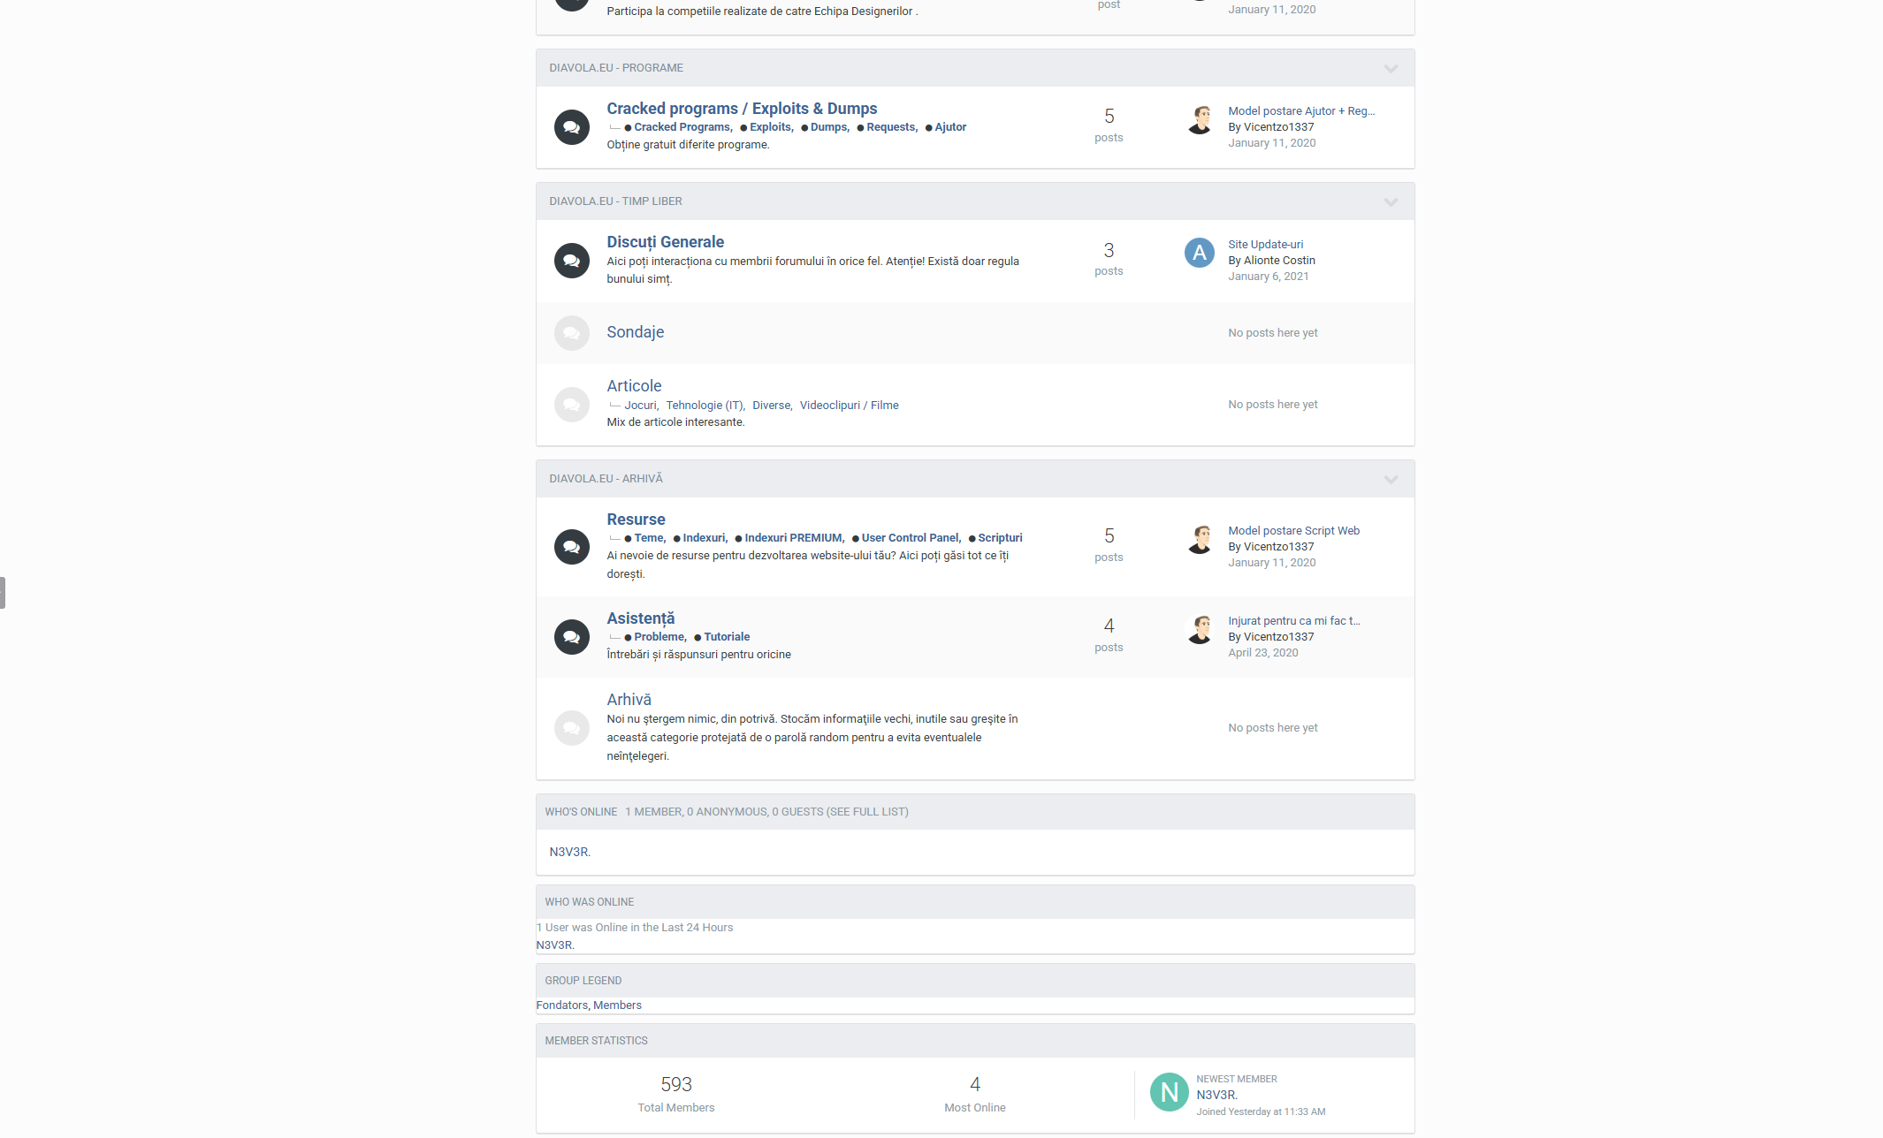Open Videoclipuri / Filme subforum
This screenshot has height=1138, width=1883.
pyautogui.click(x=849, y=406)
